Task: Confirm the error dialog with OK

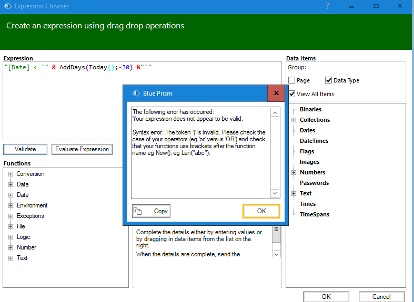Action: click(261, 211)
